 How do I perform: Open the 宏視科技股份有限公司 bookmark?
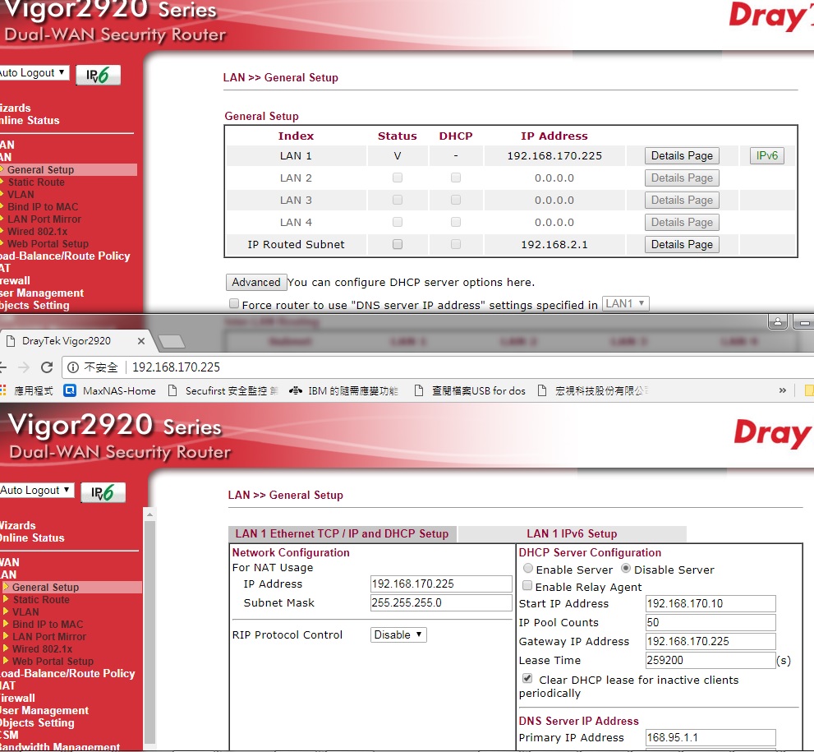593,390
